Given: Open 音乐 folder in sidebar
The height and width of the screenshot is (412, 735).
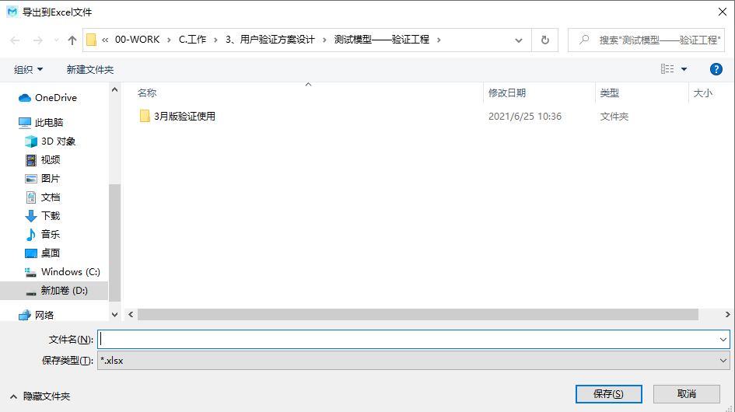Looking at the screenshot, I should pos(42,234).
